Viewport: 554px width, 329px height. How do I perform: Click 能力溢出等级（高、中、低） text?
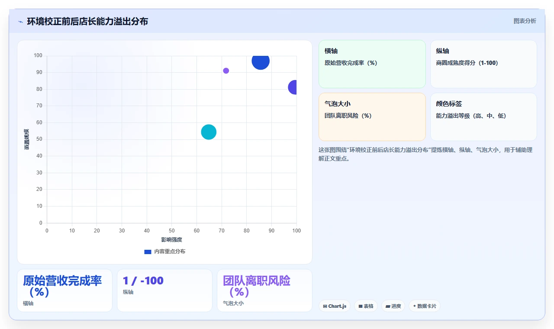pyautogui.click(x=471, y=116)
